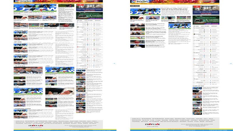Click the TIN MỚI CẬP NHẬT heading on right page
The image size is (233, 131).
198,86
